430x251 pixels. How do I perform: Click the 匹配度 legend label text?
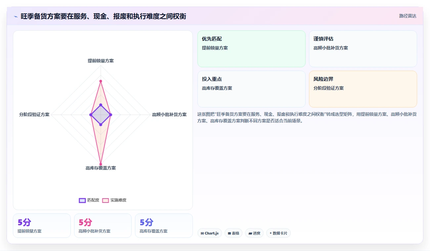(x=93, y=200)
